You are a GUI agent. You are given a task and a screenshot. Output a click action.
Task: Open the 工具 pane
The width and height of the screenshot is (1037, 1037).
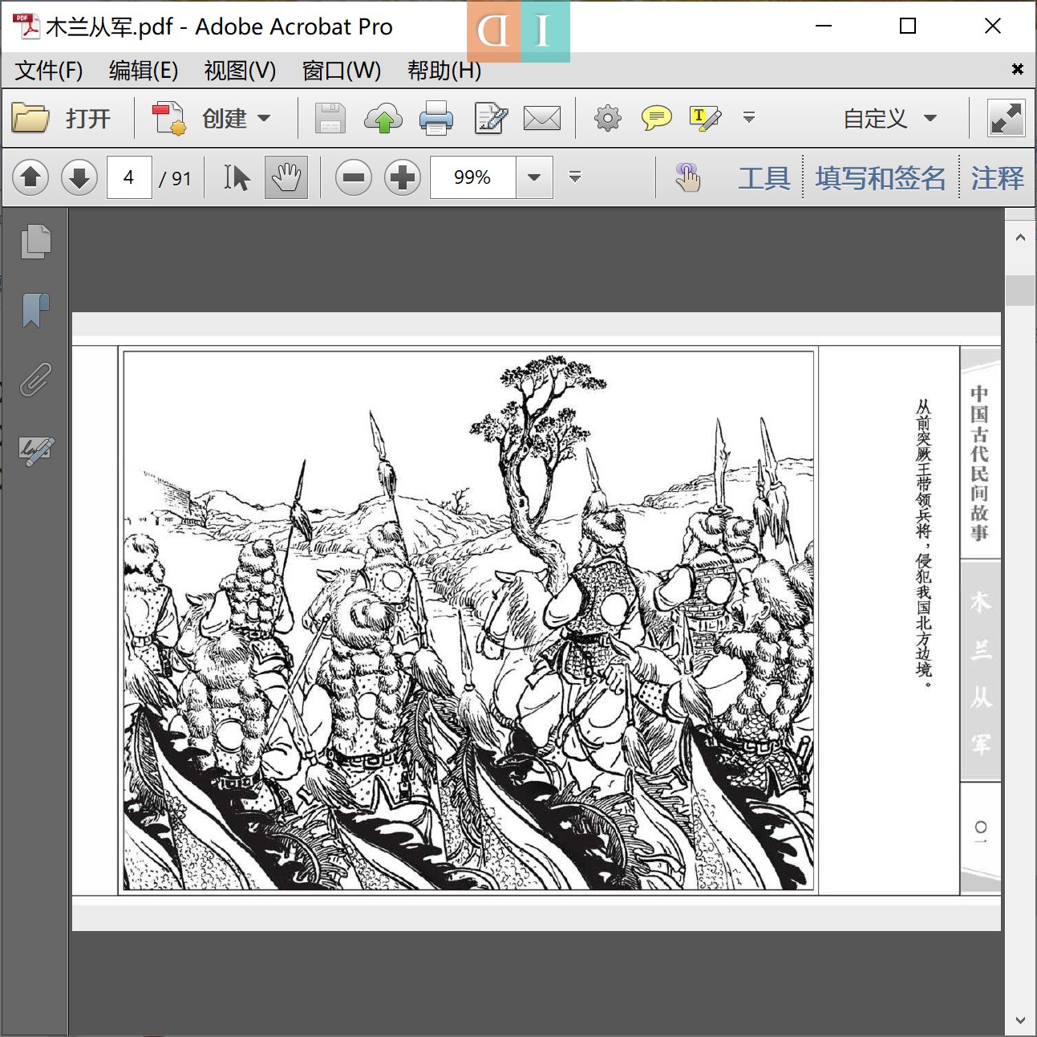click(x=764, y=178)
